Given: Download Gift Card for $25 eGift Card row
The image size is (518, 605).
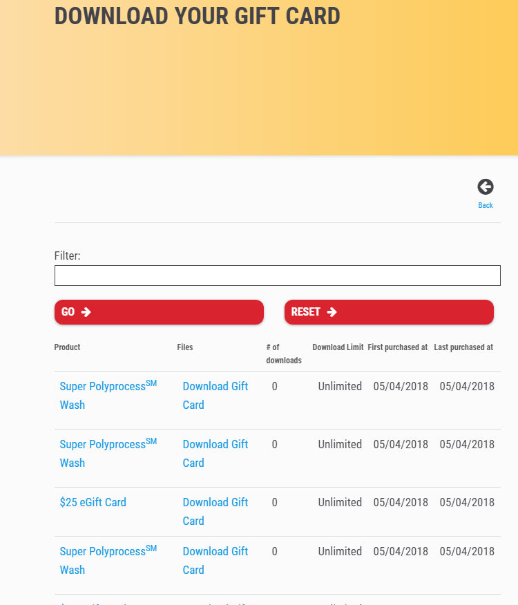Looking at the screenshot, I should (x=215, y=511).
